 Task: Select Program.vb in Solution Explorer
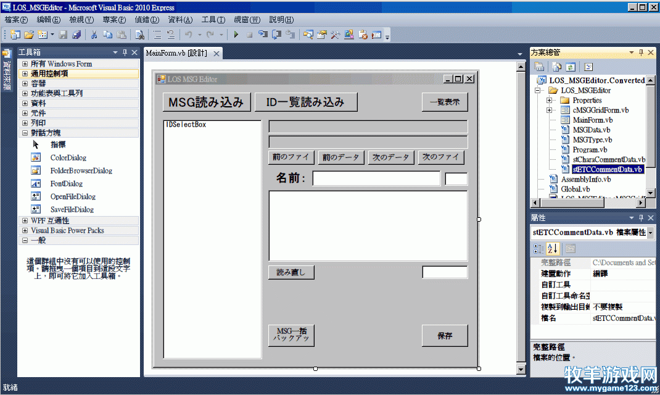pos(590,149)
